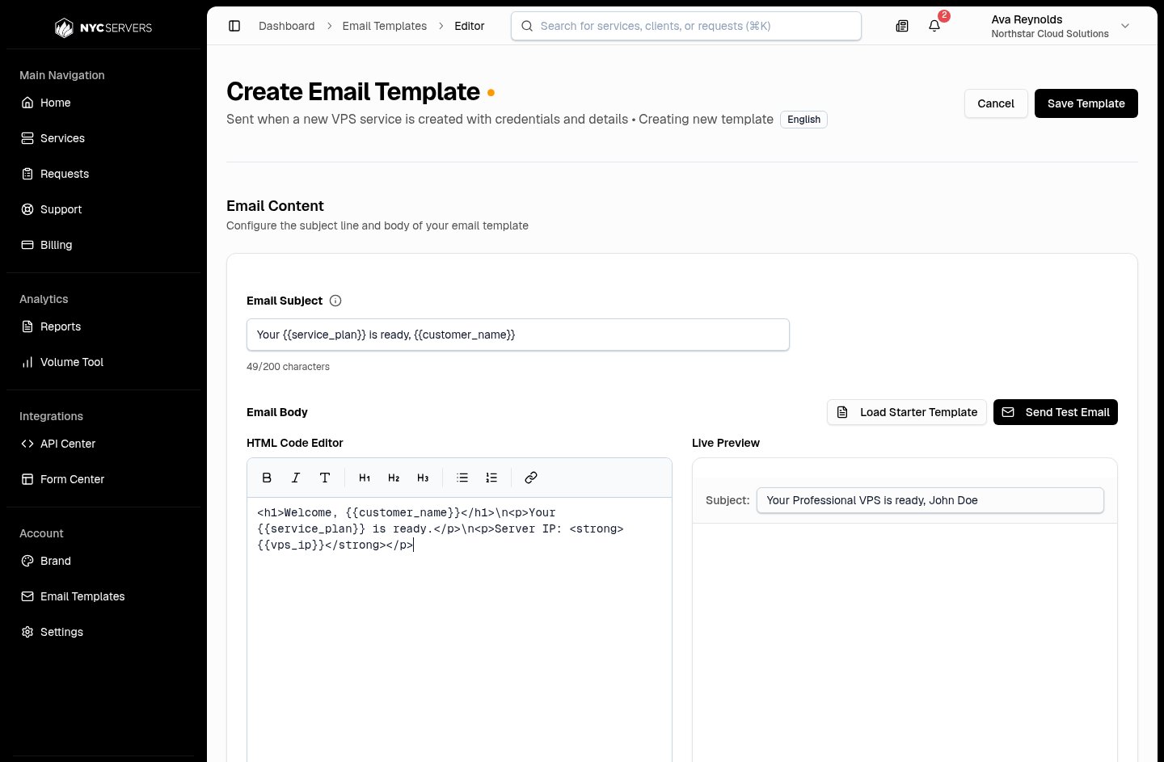Click the 'Email Content' heading
1164x762 pixels.
click(x=275, y=206)
